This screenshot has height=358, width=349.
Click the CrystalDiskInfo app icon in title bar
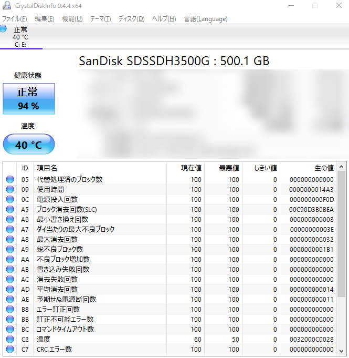pos(7,5)
